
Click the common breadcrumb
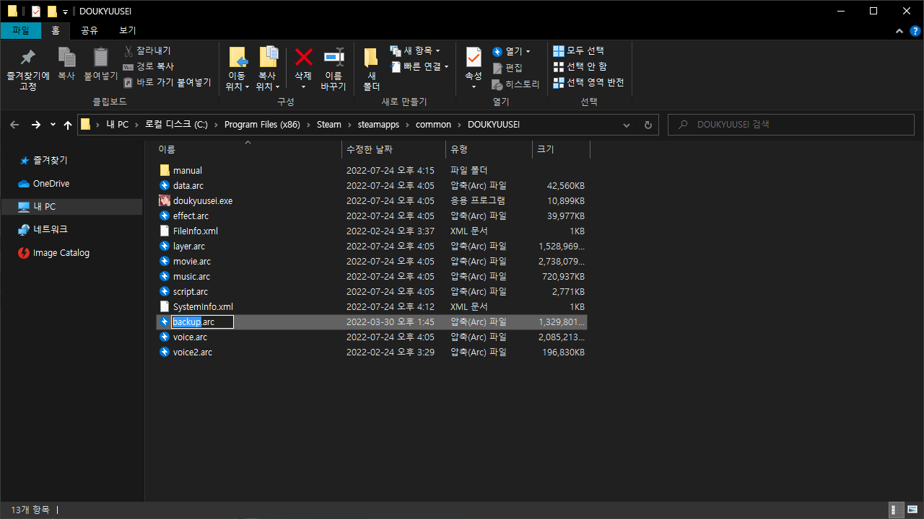pos(433,125)
